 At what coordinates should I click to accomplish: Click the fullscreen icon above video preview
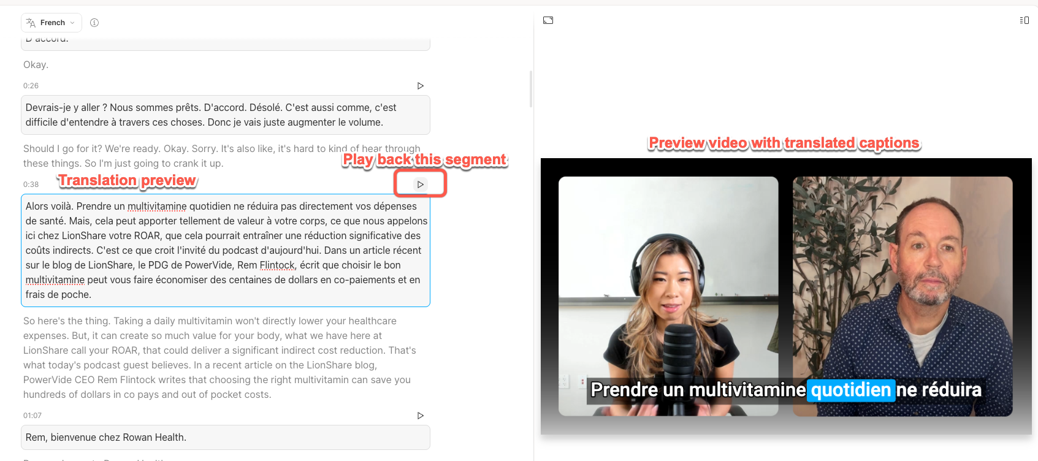coord(548,20)
